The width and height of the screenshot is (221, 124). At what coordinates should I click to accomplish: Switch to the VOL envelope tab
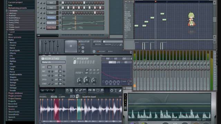click(116, 59)
